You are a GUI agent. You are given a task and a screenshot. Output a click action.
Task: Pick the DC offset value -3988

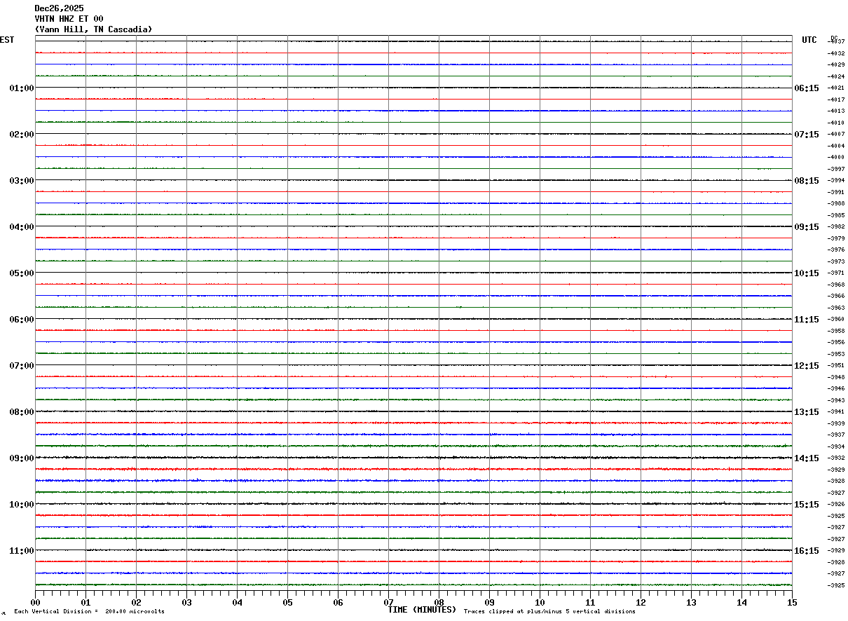pyautogui.click(x=836, y=204)
